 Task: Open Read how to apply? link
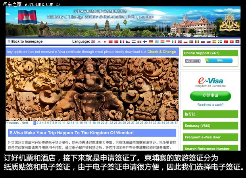210,104
